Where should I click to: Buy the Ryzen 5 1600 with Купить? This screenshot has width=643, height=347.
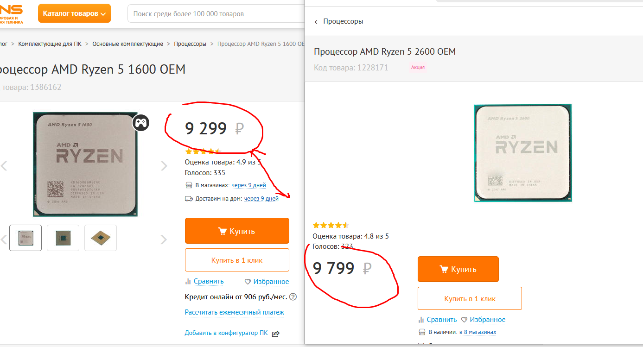237,231
